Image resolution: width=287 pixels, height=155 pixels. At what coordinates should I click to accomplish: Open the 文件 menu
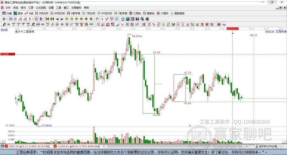point(8,8)
